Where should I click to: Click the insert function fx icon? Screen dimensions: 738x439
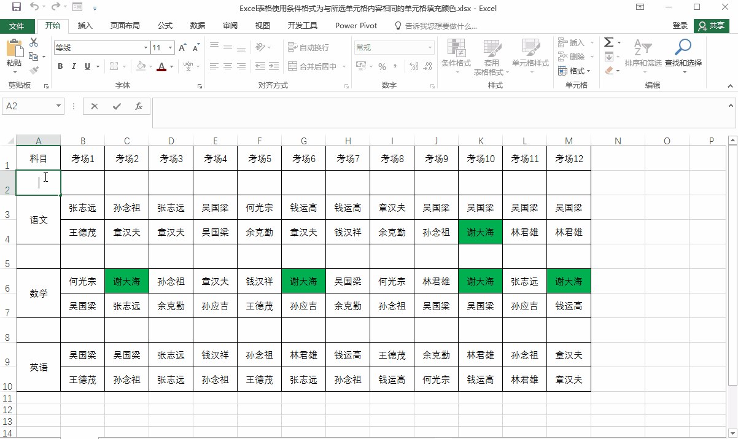click(x=139, y=106)
